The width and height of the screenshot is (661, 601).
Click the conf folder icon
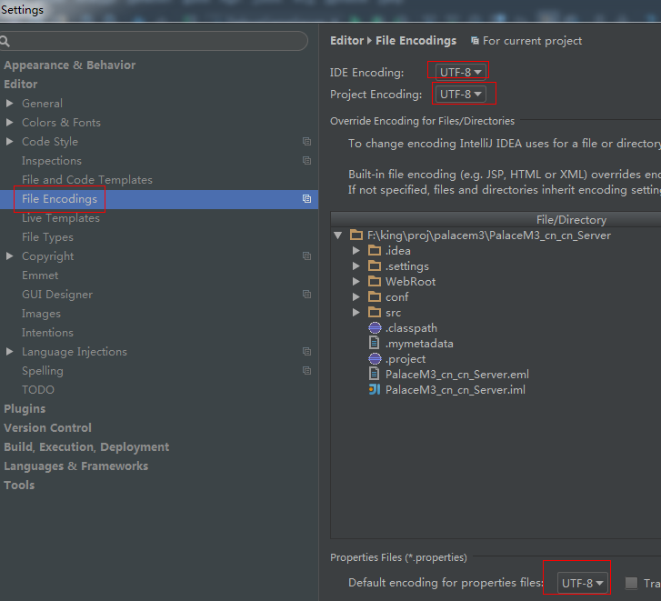tap(375, 297)
